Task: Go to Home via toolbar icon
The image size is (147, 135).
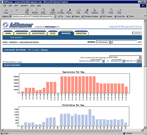Action: (43, 11)
